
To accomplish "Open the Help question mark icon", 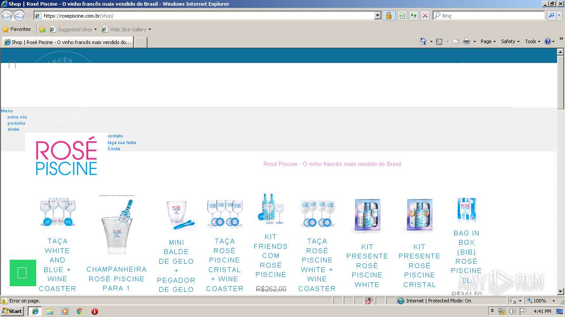I will tap(547, 41).
